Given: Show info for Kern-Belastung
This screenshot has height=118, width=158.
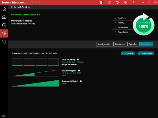Looking at the screenshot, I should (78, 60).
